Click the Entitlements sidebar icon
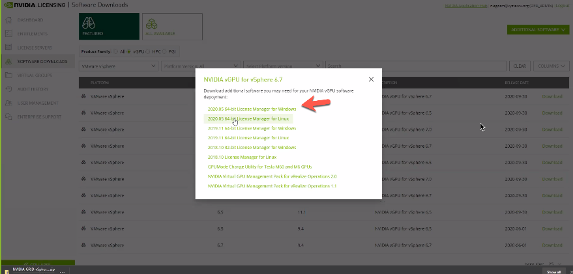Screen dimensions: 573x274 8,34
